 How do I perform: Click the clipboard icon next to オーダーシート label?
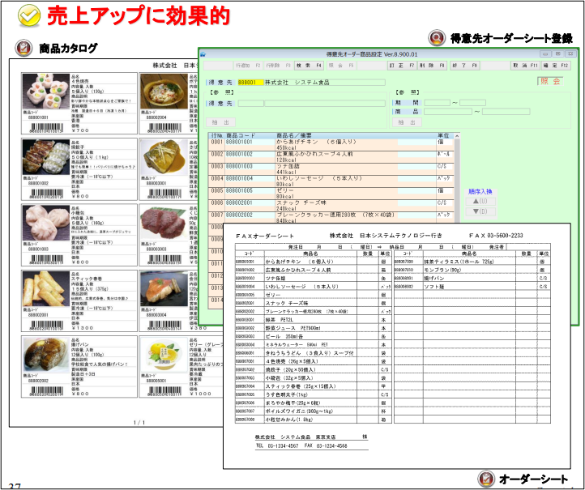[486, 479]
